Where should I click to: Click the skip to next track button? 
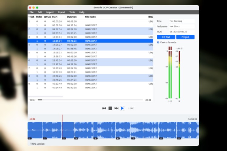click(116, 108)
